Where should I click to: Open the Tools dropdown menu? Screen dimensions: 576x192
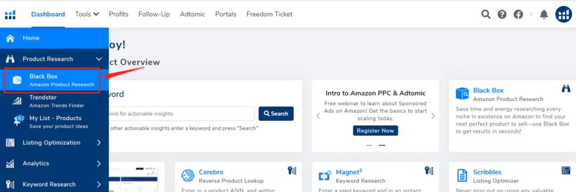click(x=87, y=14)
